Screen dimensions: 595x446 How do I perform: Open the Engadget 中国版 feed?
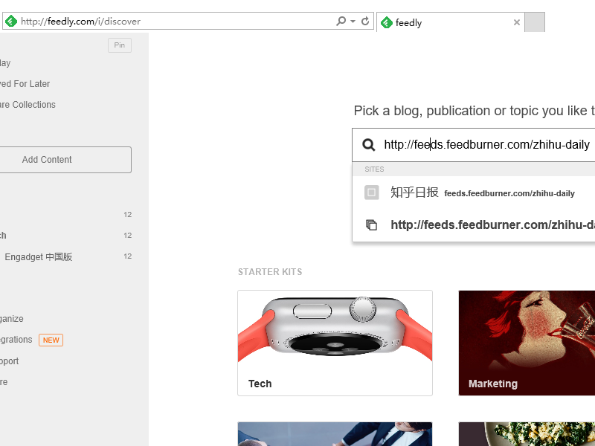(39, 257)
